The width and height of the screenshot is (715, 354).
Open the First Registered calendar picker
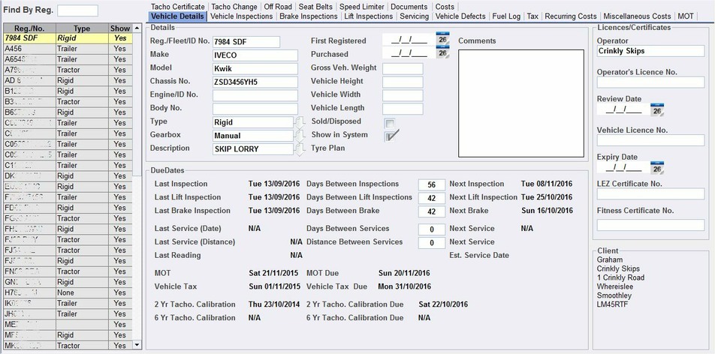[x=442, y=38]
